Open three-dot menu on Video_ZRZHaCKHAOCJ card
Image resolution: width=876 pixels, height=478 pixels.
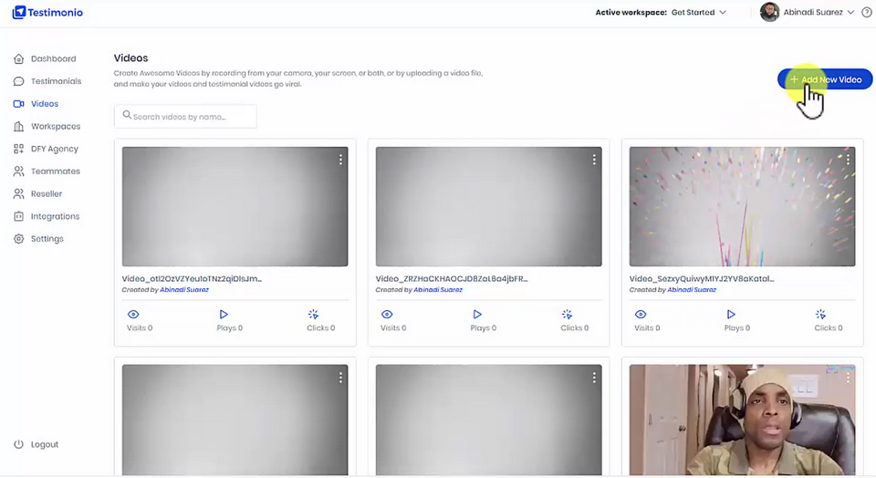(x=594, y=160)
